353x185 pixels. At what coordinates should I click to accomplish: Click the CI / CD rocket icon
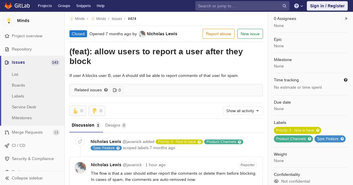click(7, 145)
